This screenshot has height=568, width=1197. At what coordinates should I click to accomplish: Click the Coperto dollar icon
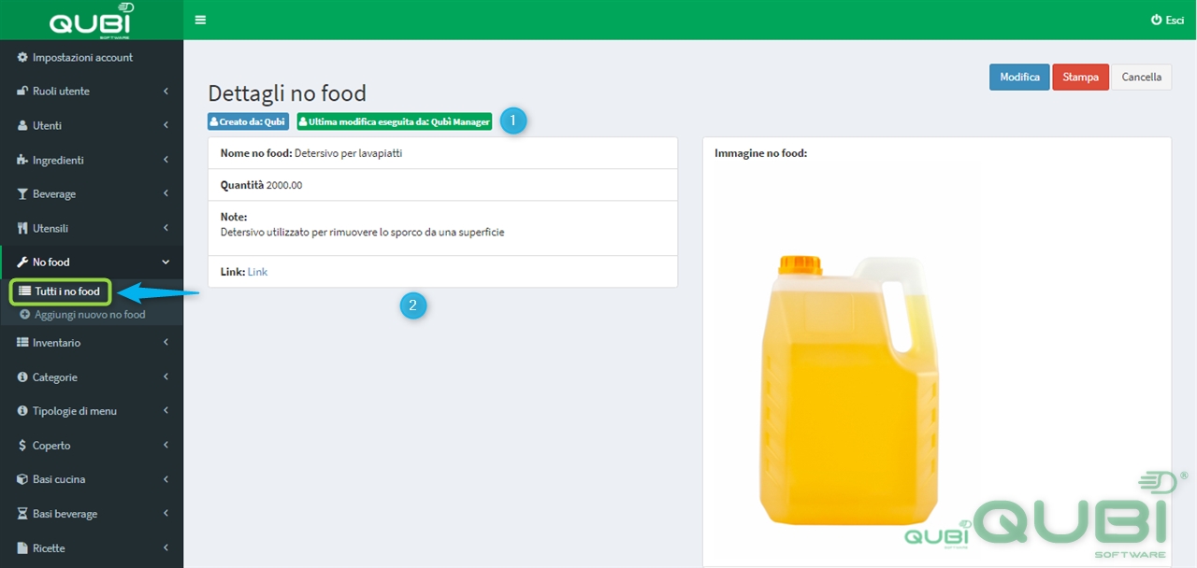click(x=22, y=446)
